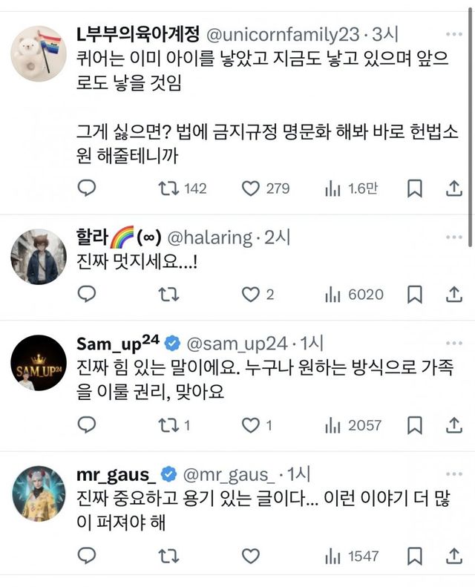475x587 pixels.
Task: Open more options for Sam_up24 reply
Action: 453,344
